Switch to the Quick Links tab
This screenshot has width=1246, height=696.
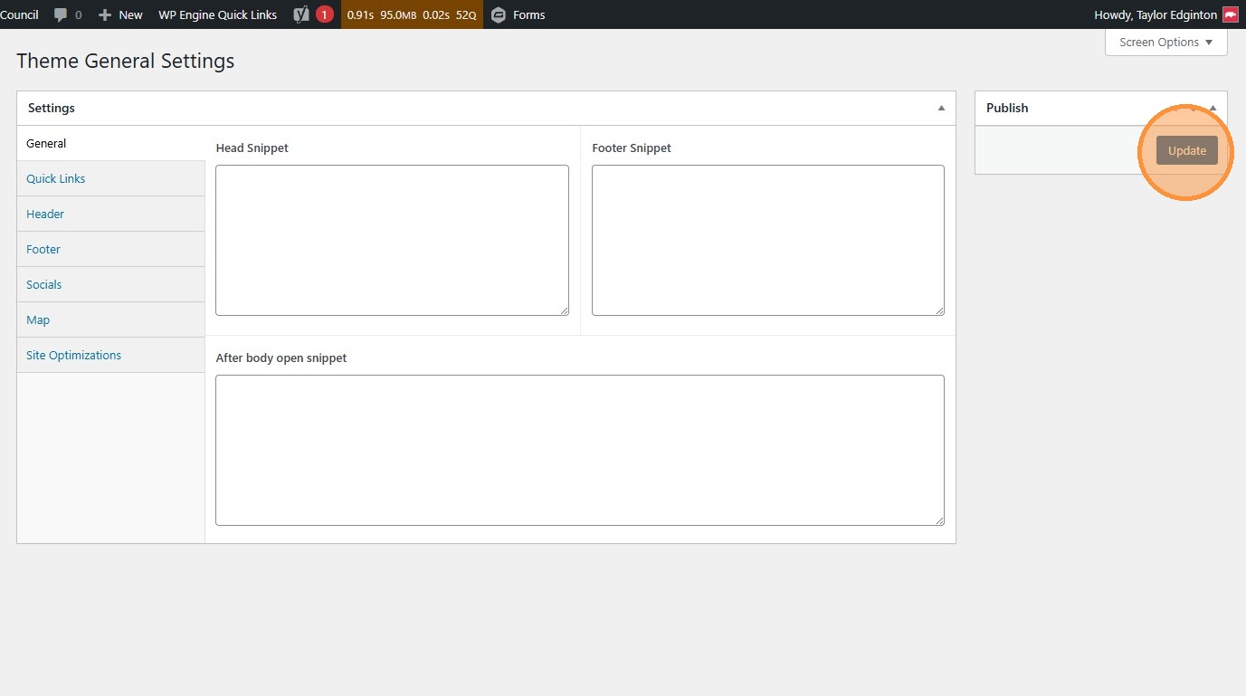[x=111, y=178]
